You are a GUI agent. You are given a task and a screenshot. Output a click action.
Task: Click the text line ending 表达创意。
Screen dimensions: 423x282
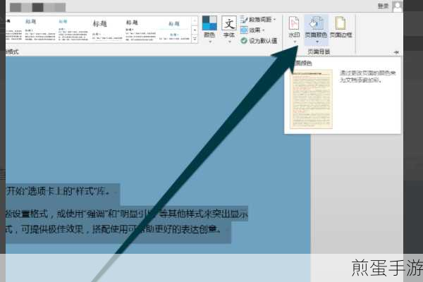114,229
